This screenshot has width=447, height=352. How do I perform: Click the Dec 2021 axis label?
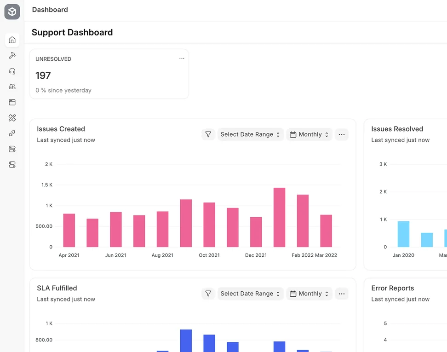tap(256, 255)
